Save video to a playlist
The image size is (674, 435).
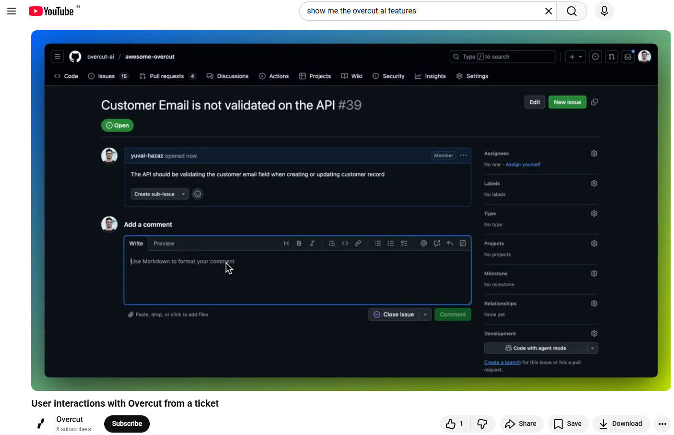[x=568, y=423]
